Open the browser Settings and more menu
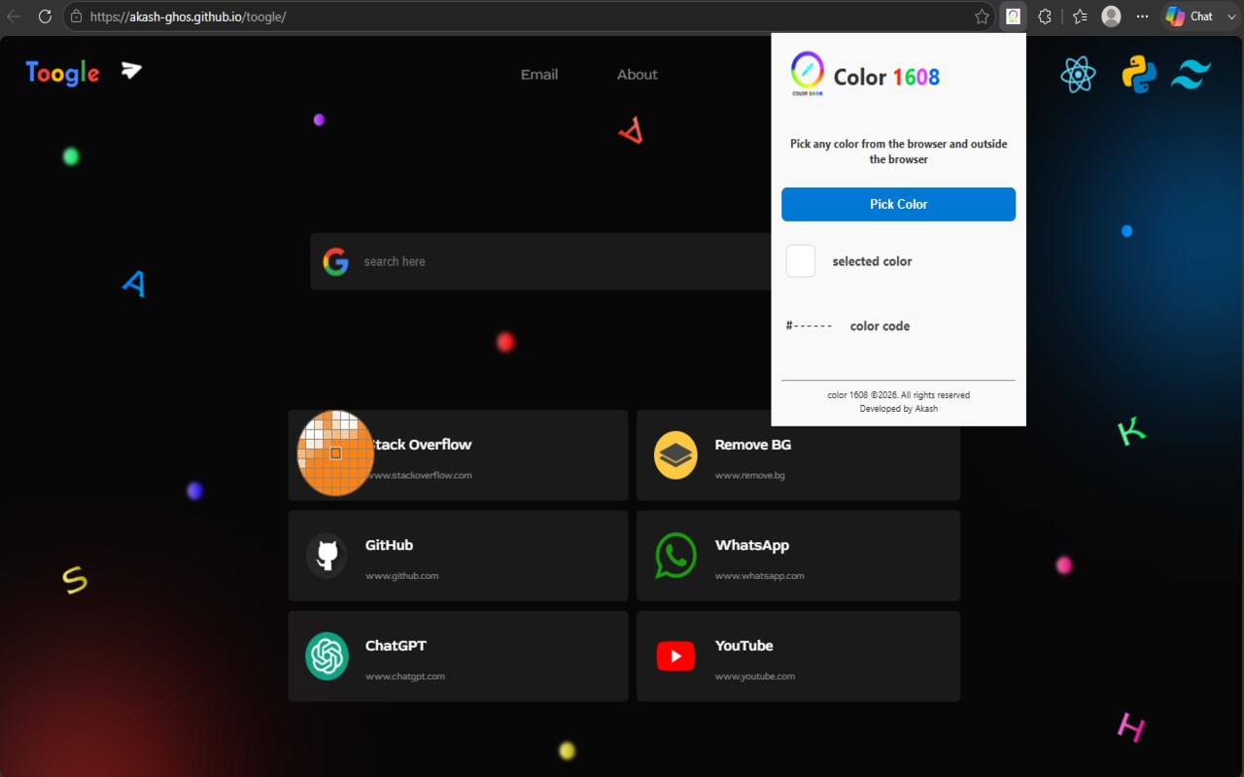The width and height of the screenshot is (1244, 777). 1142,17
